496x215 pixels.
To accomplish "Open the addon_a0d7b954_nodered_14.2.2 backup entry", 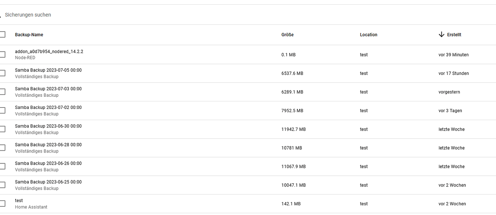I will point(49,52).
